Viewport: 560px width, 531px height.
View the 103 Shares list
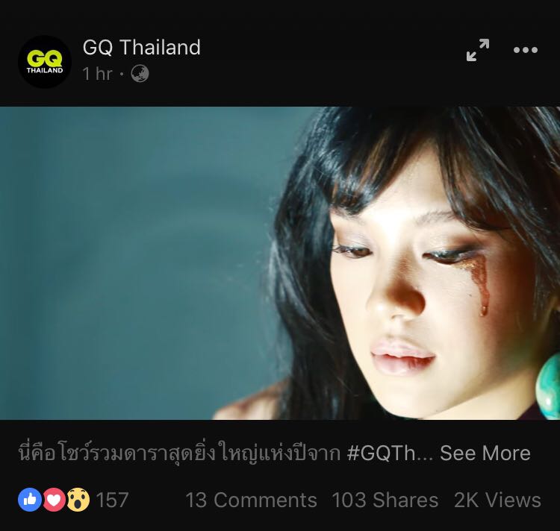point(385,500)
